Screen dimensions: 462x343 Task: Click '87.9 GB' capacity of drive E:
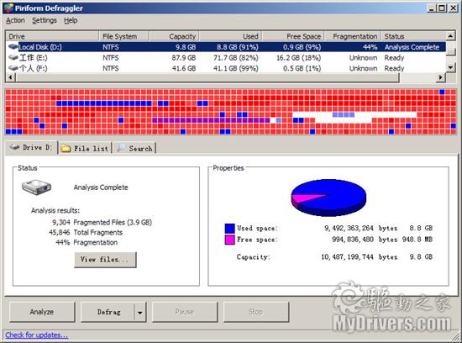click(184, 57)
